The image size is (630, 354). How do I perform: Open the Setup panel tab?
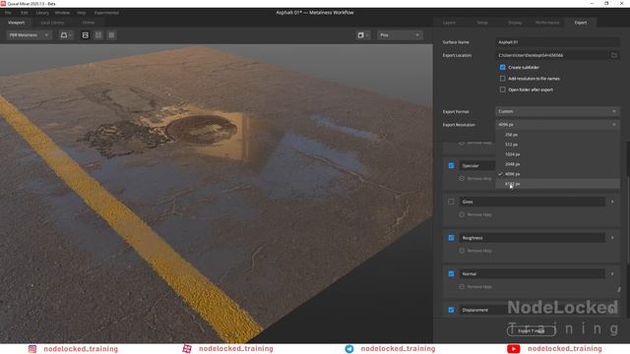(482, 23)
